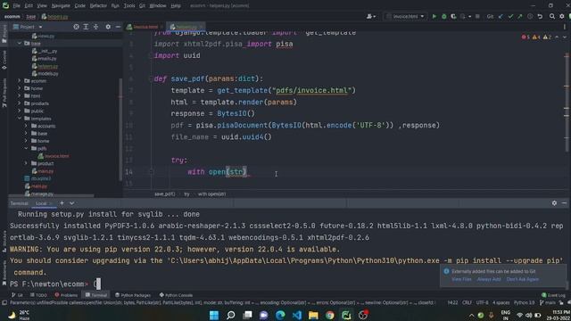
Task: Click the Git Rollback undo arrow
Action: point(540,16)
